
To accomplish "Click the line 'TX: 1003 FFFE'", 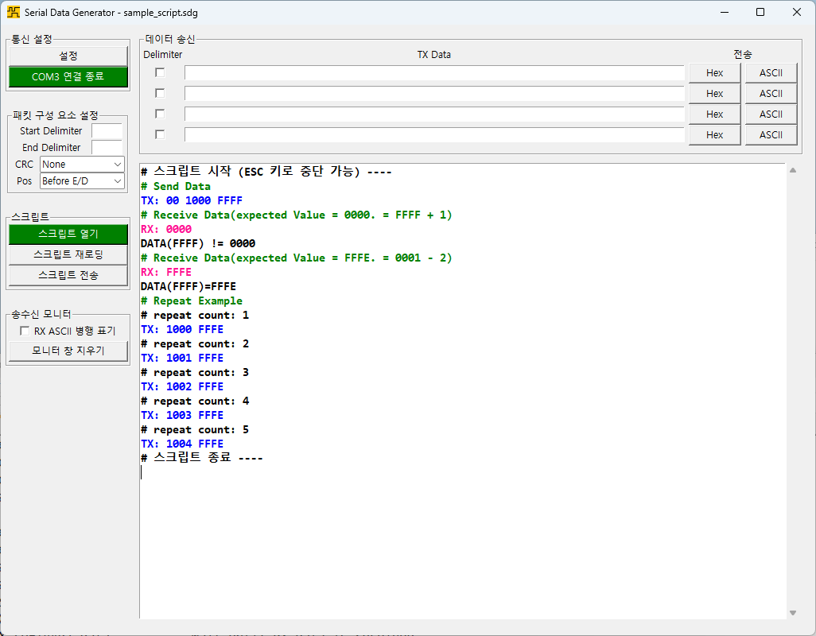I will click(x=182, y=415).
